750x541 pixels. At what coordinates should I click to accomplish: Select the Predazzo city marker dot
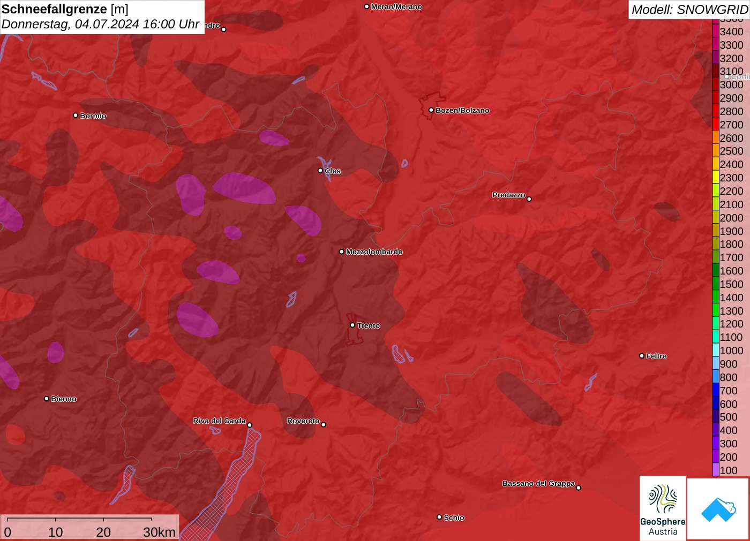(529, 199)
